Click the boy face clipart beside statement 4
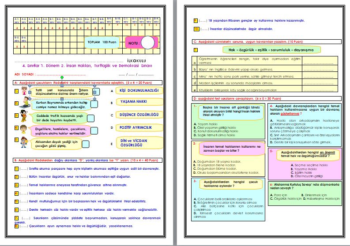350x246 pixels. (x=23, y=129)
